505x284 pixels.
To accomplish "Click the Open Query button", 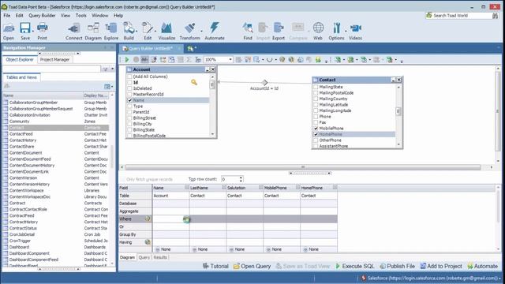I will [x=252, y=267].
